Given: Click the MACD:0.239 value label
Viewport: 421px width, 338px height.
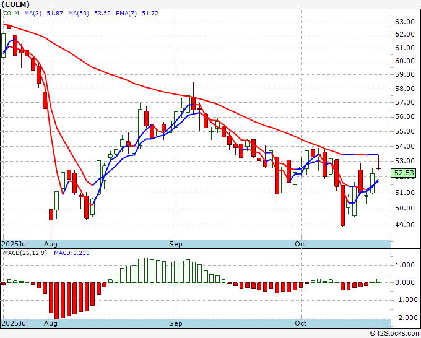Looking at the screenshot, I should tap(72, 253).
